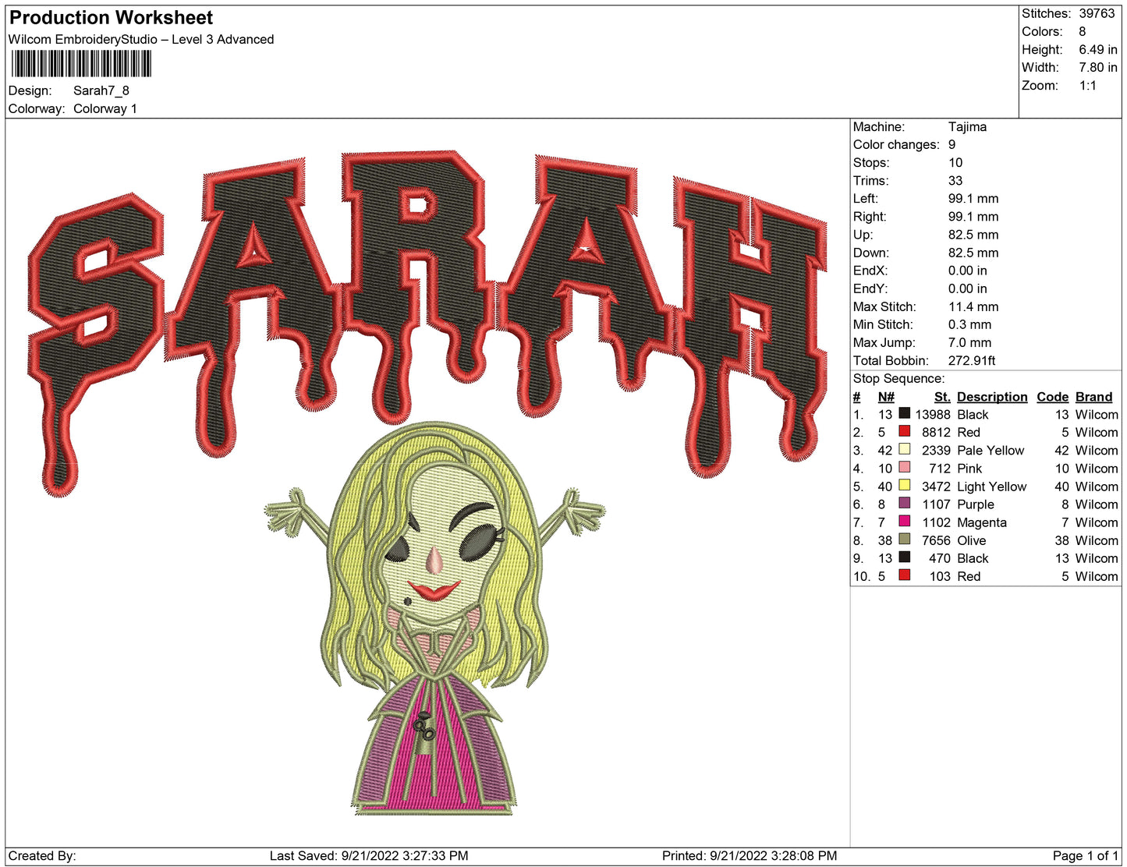Click the Up value "82.5 mm"
The height and width of the screenshot is (867, 1127).
973,234
